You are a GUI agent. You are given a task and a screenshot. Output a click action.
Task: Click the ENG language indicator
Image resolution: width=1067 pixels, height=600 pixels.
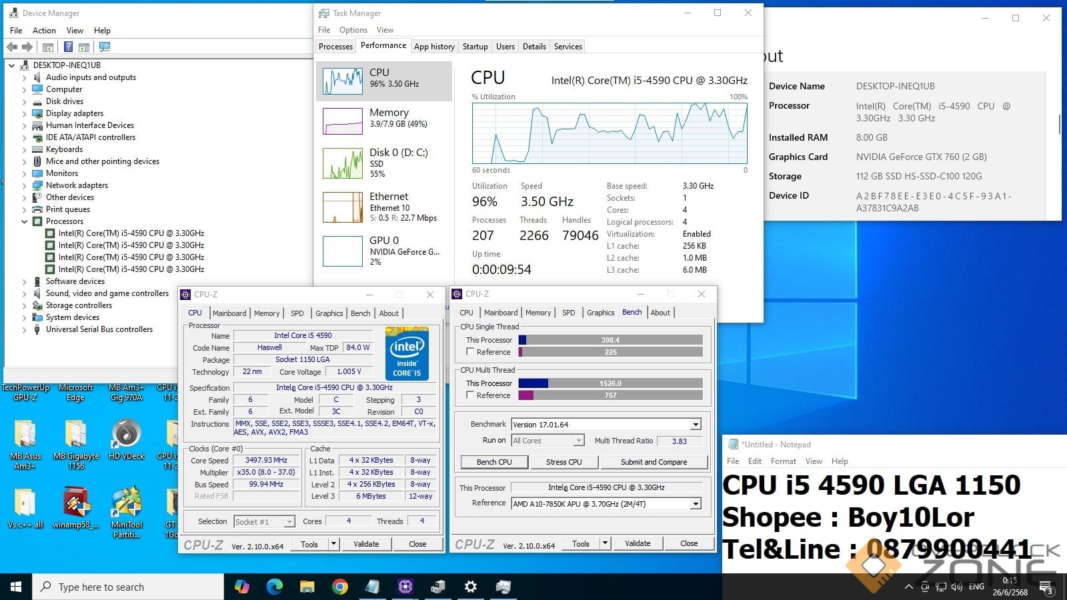tap(976, 587)
